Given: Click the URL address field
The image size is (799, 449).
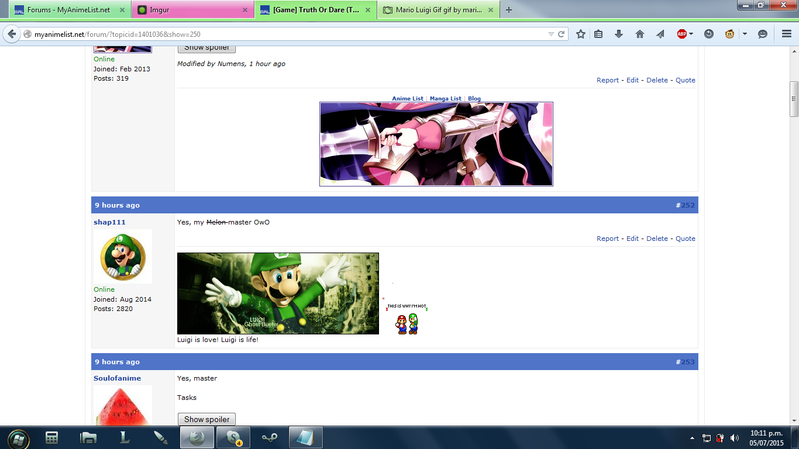Looking at the screenshot, I should [x=287, y=34].
